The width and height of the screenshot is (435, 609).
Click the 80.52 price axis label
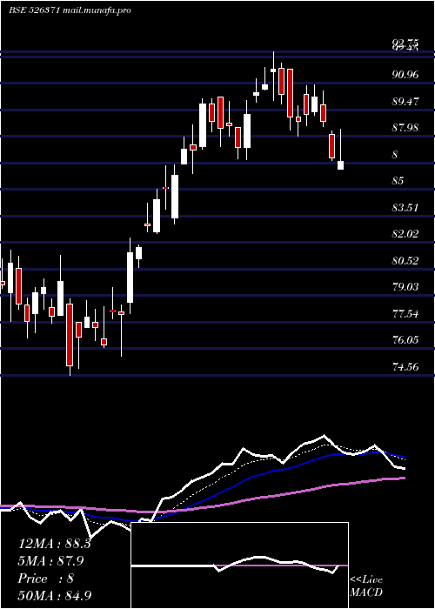pyautogui.click(x=405, y=260)
